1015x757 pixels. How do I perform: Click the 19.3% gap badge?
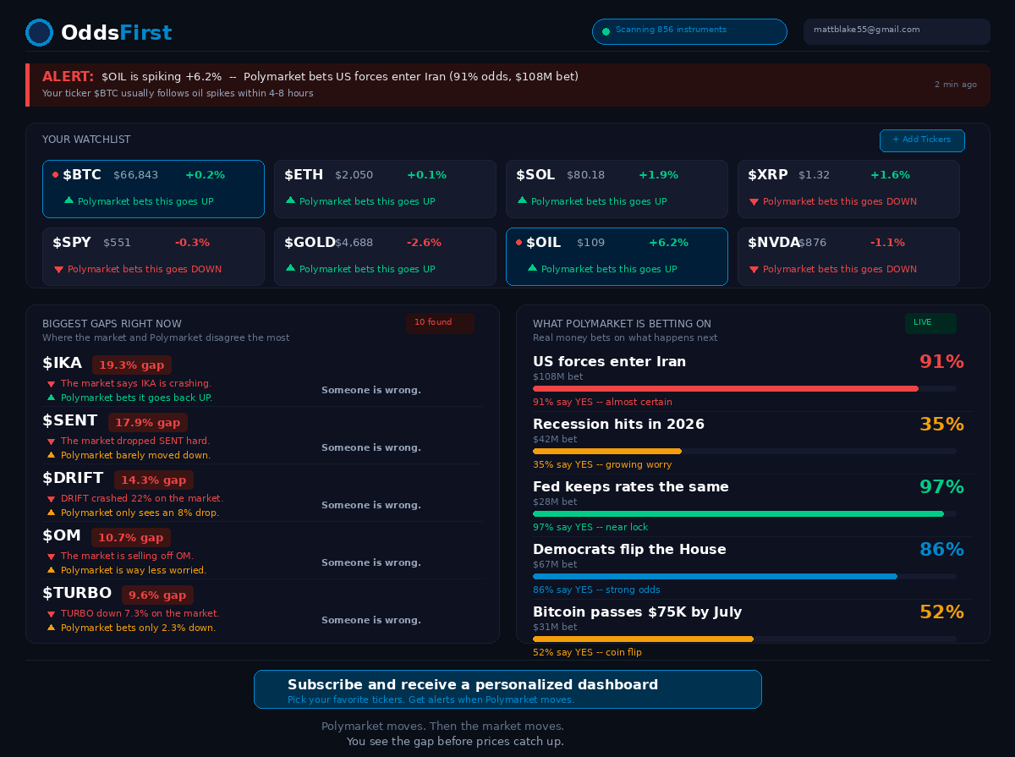[132, 365]
